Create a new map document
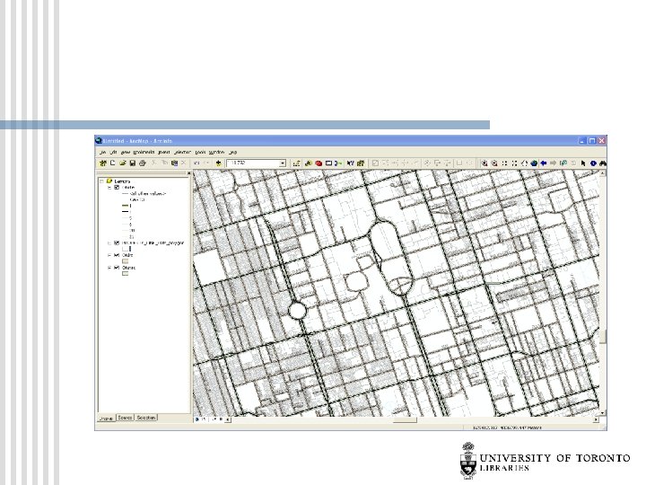 [112, 163]
